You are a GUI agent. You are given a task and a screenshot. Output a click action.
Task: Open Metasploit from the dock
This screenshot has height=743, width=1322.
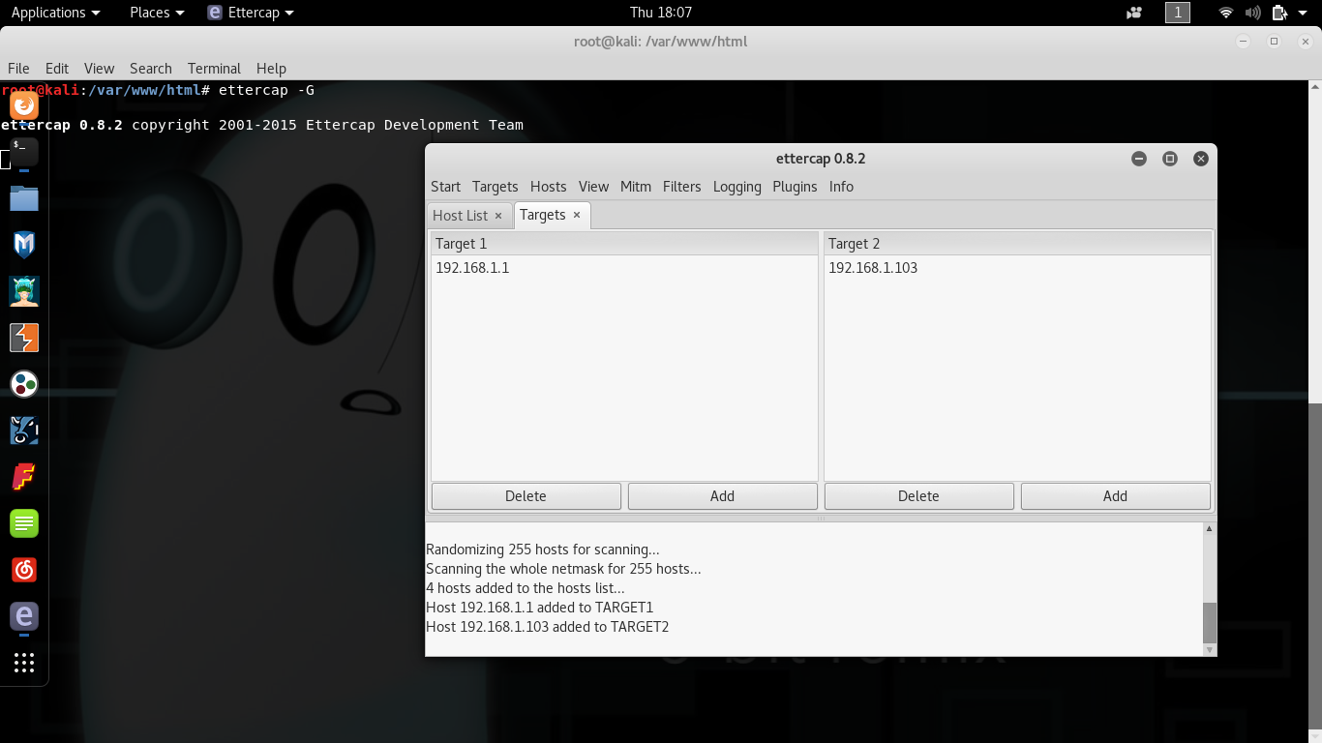24,245
